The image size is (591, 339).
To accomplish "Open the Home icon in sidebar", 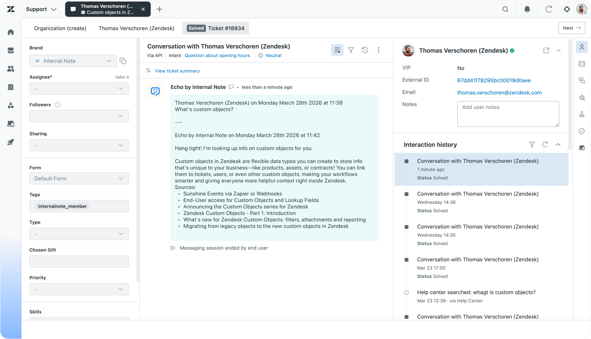I will click(x=11, y=32).
